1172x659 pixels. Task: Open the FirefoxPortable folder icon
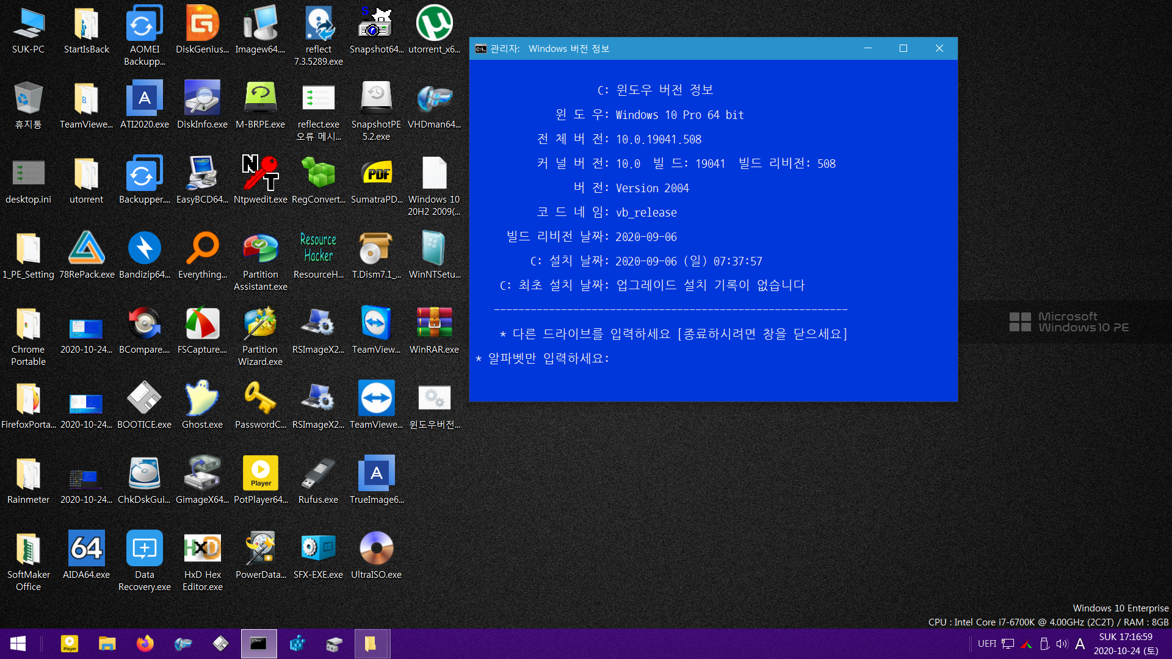pyautogui.click(x=28, y=405)
